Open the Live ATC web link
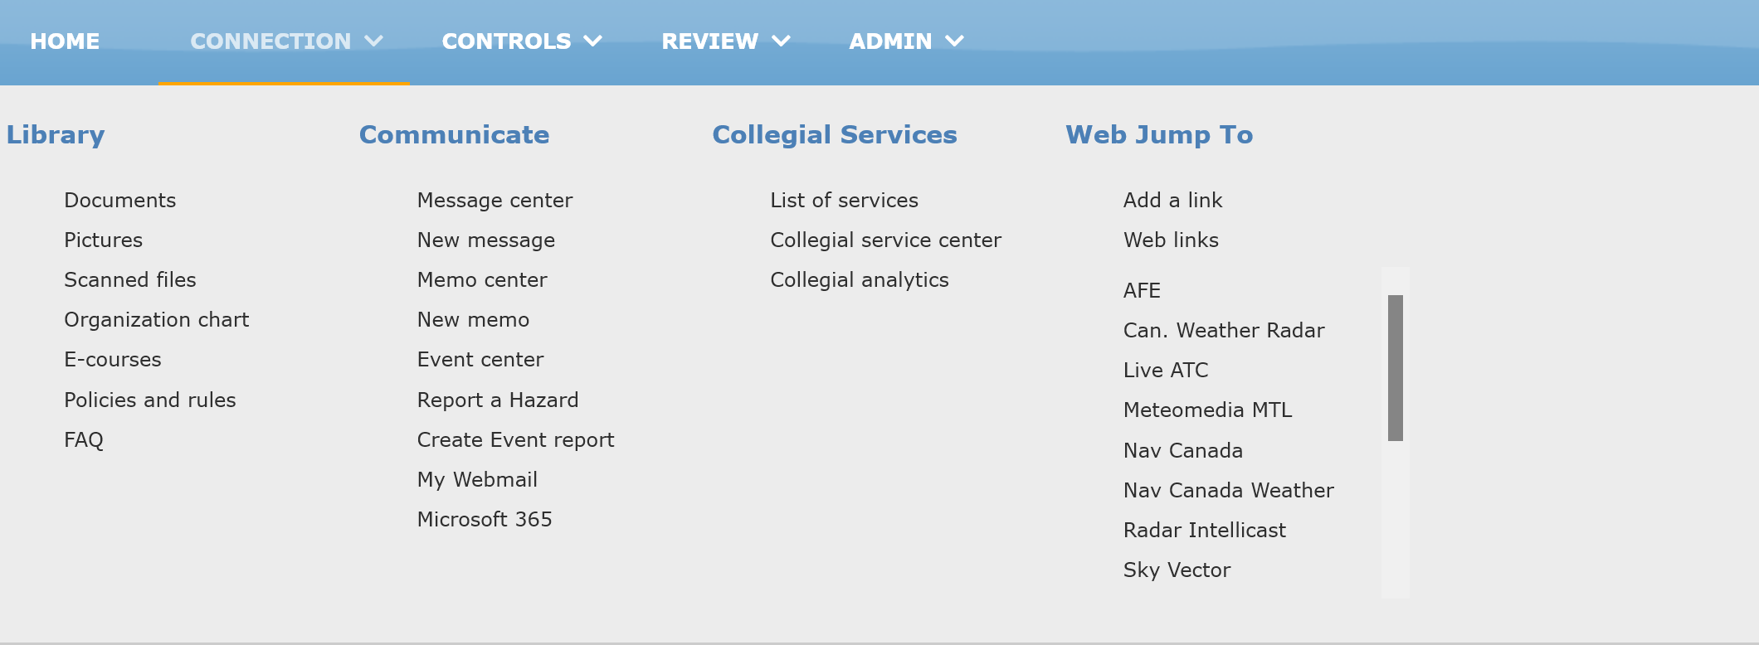1759x645 pixels. 1166,371
